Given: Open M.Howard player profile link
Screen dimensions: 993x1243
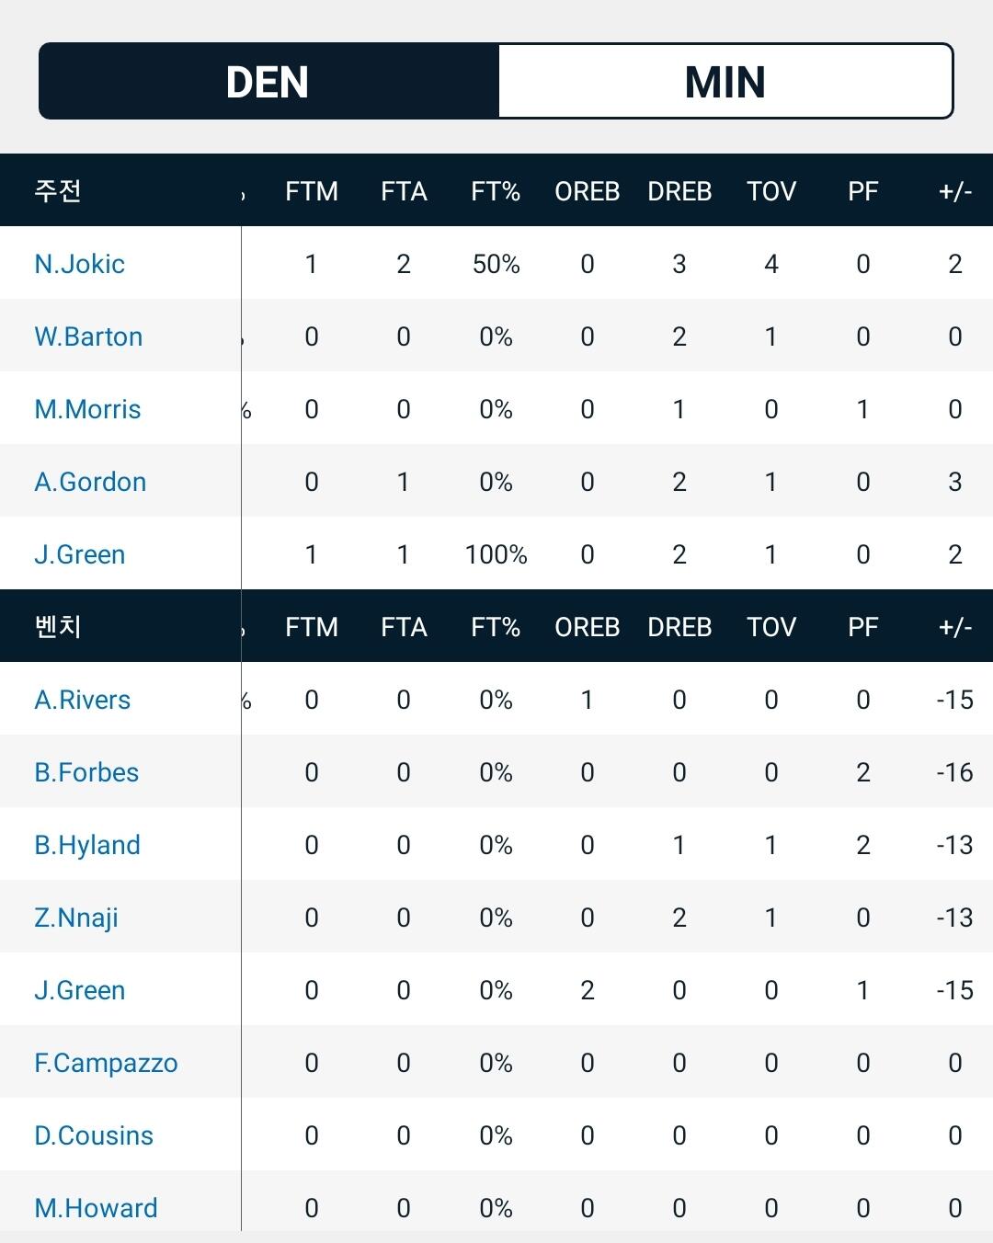Looking at the screenshot, I should 96,1208.
